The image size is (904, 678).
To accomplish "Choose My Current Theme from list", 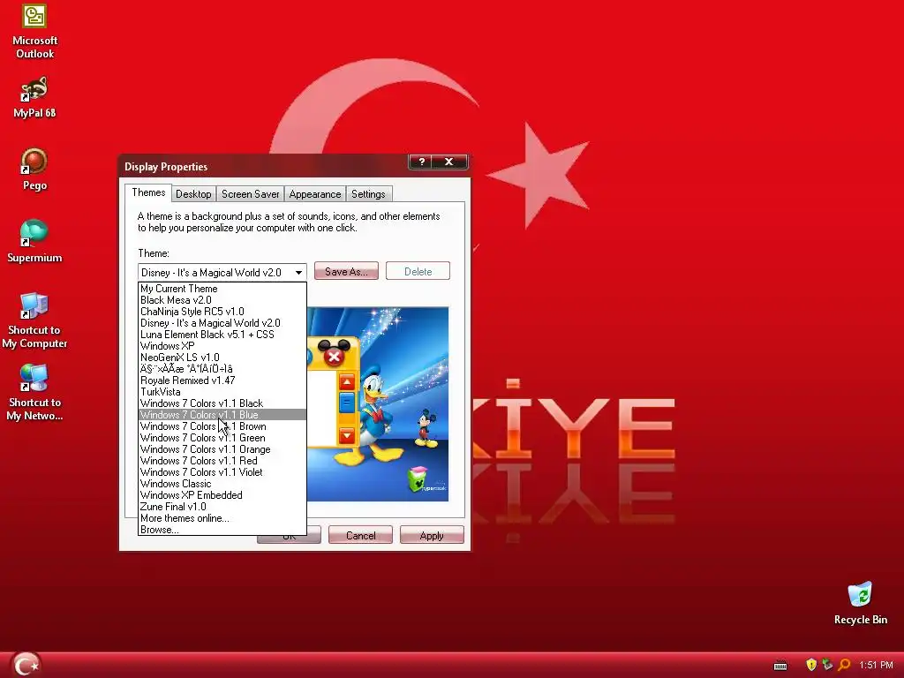I will pos(222,289).
